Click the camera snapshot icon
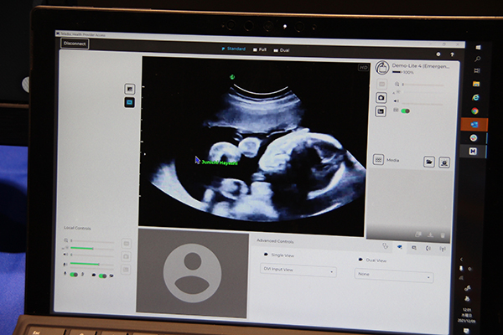This screenshot has width=503, height=335. (381, 98)
